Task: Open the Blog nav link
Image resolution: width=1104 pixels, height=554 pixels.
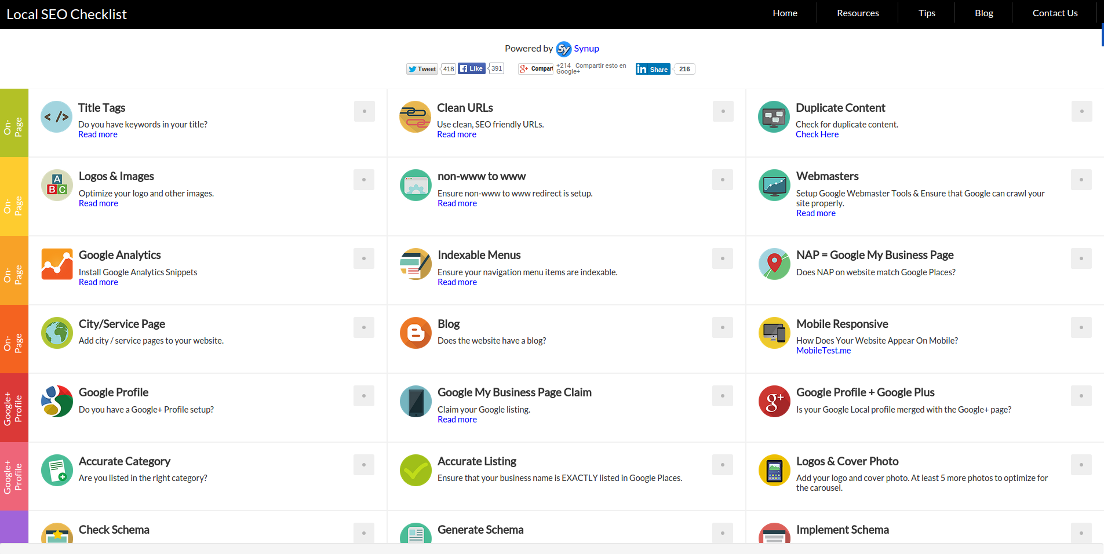Action: click(984, 13)
